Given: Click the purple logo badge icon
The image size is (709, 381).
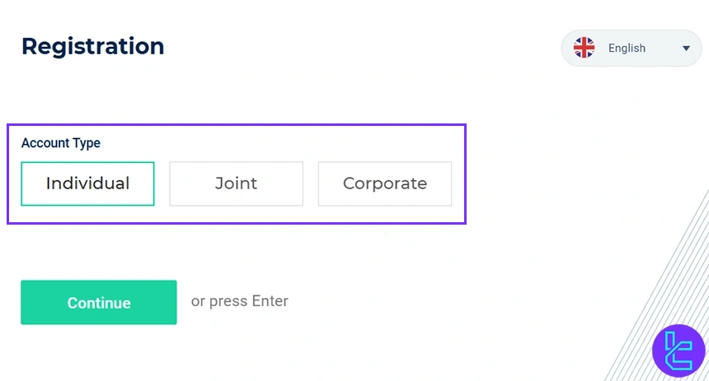Looking at the screenshot, I should [678, 350].
